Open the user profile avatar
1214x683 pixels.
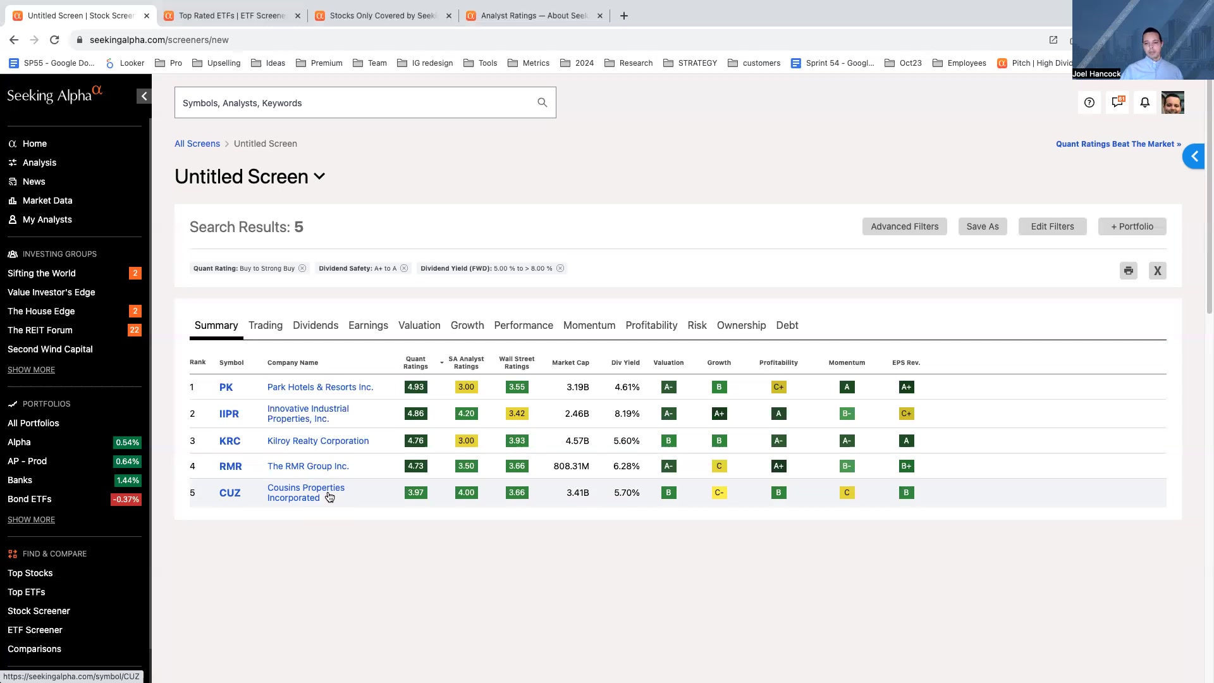(1172, 102)
